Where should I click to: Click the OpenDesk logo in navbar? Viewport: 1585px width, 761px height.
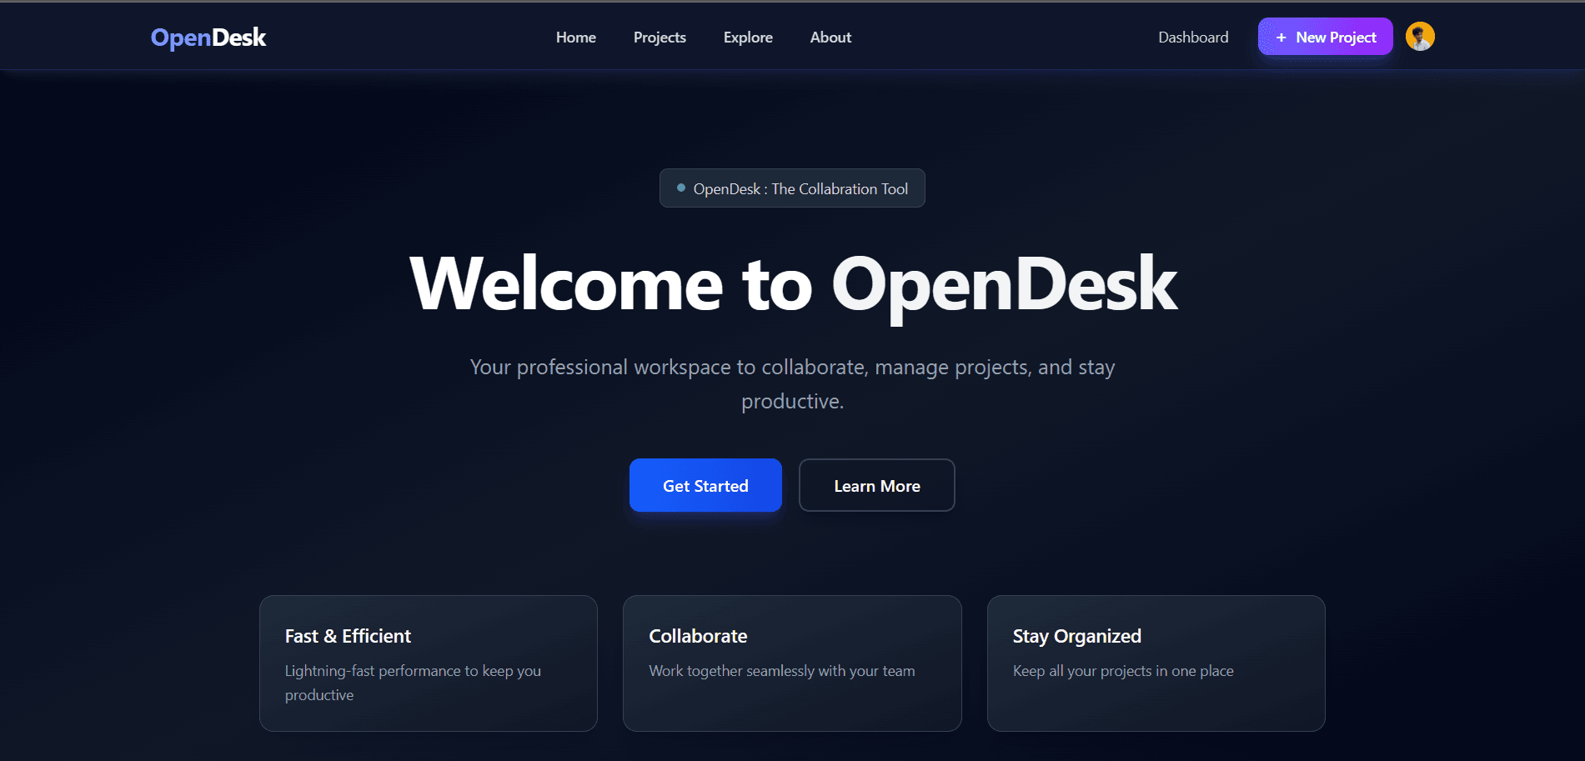pyautogui.click(x=208, y=37)
